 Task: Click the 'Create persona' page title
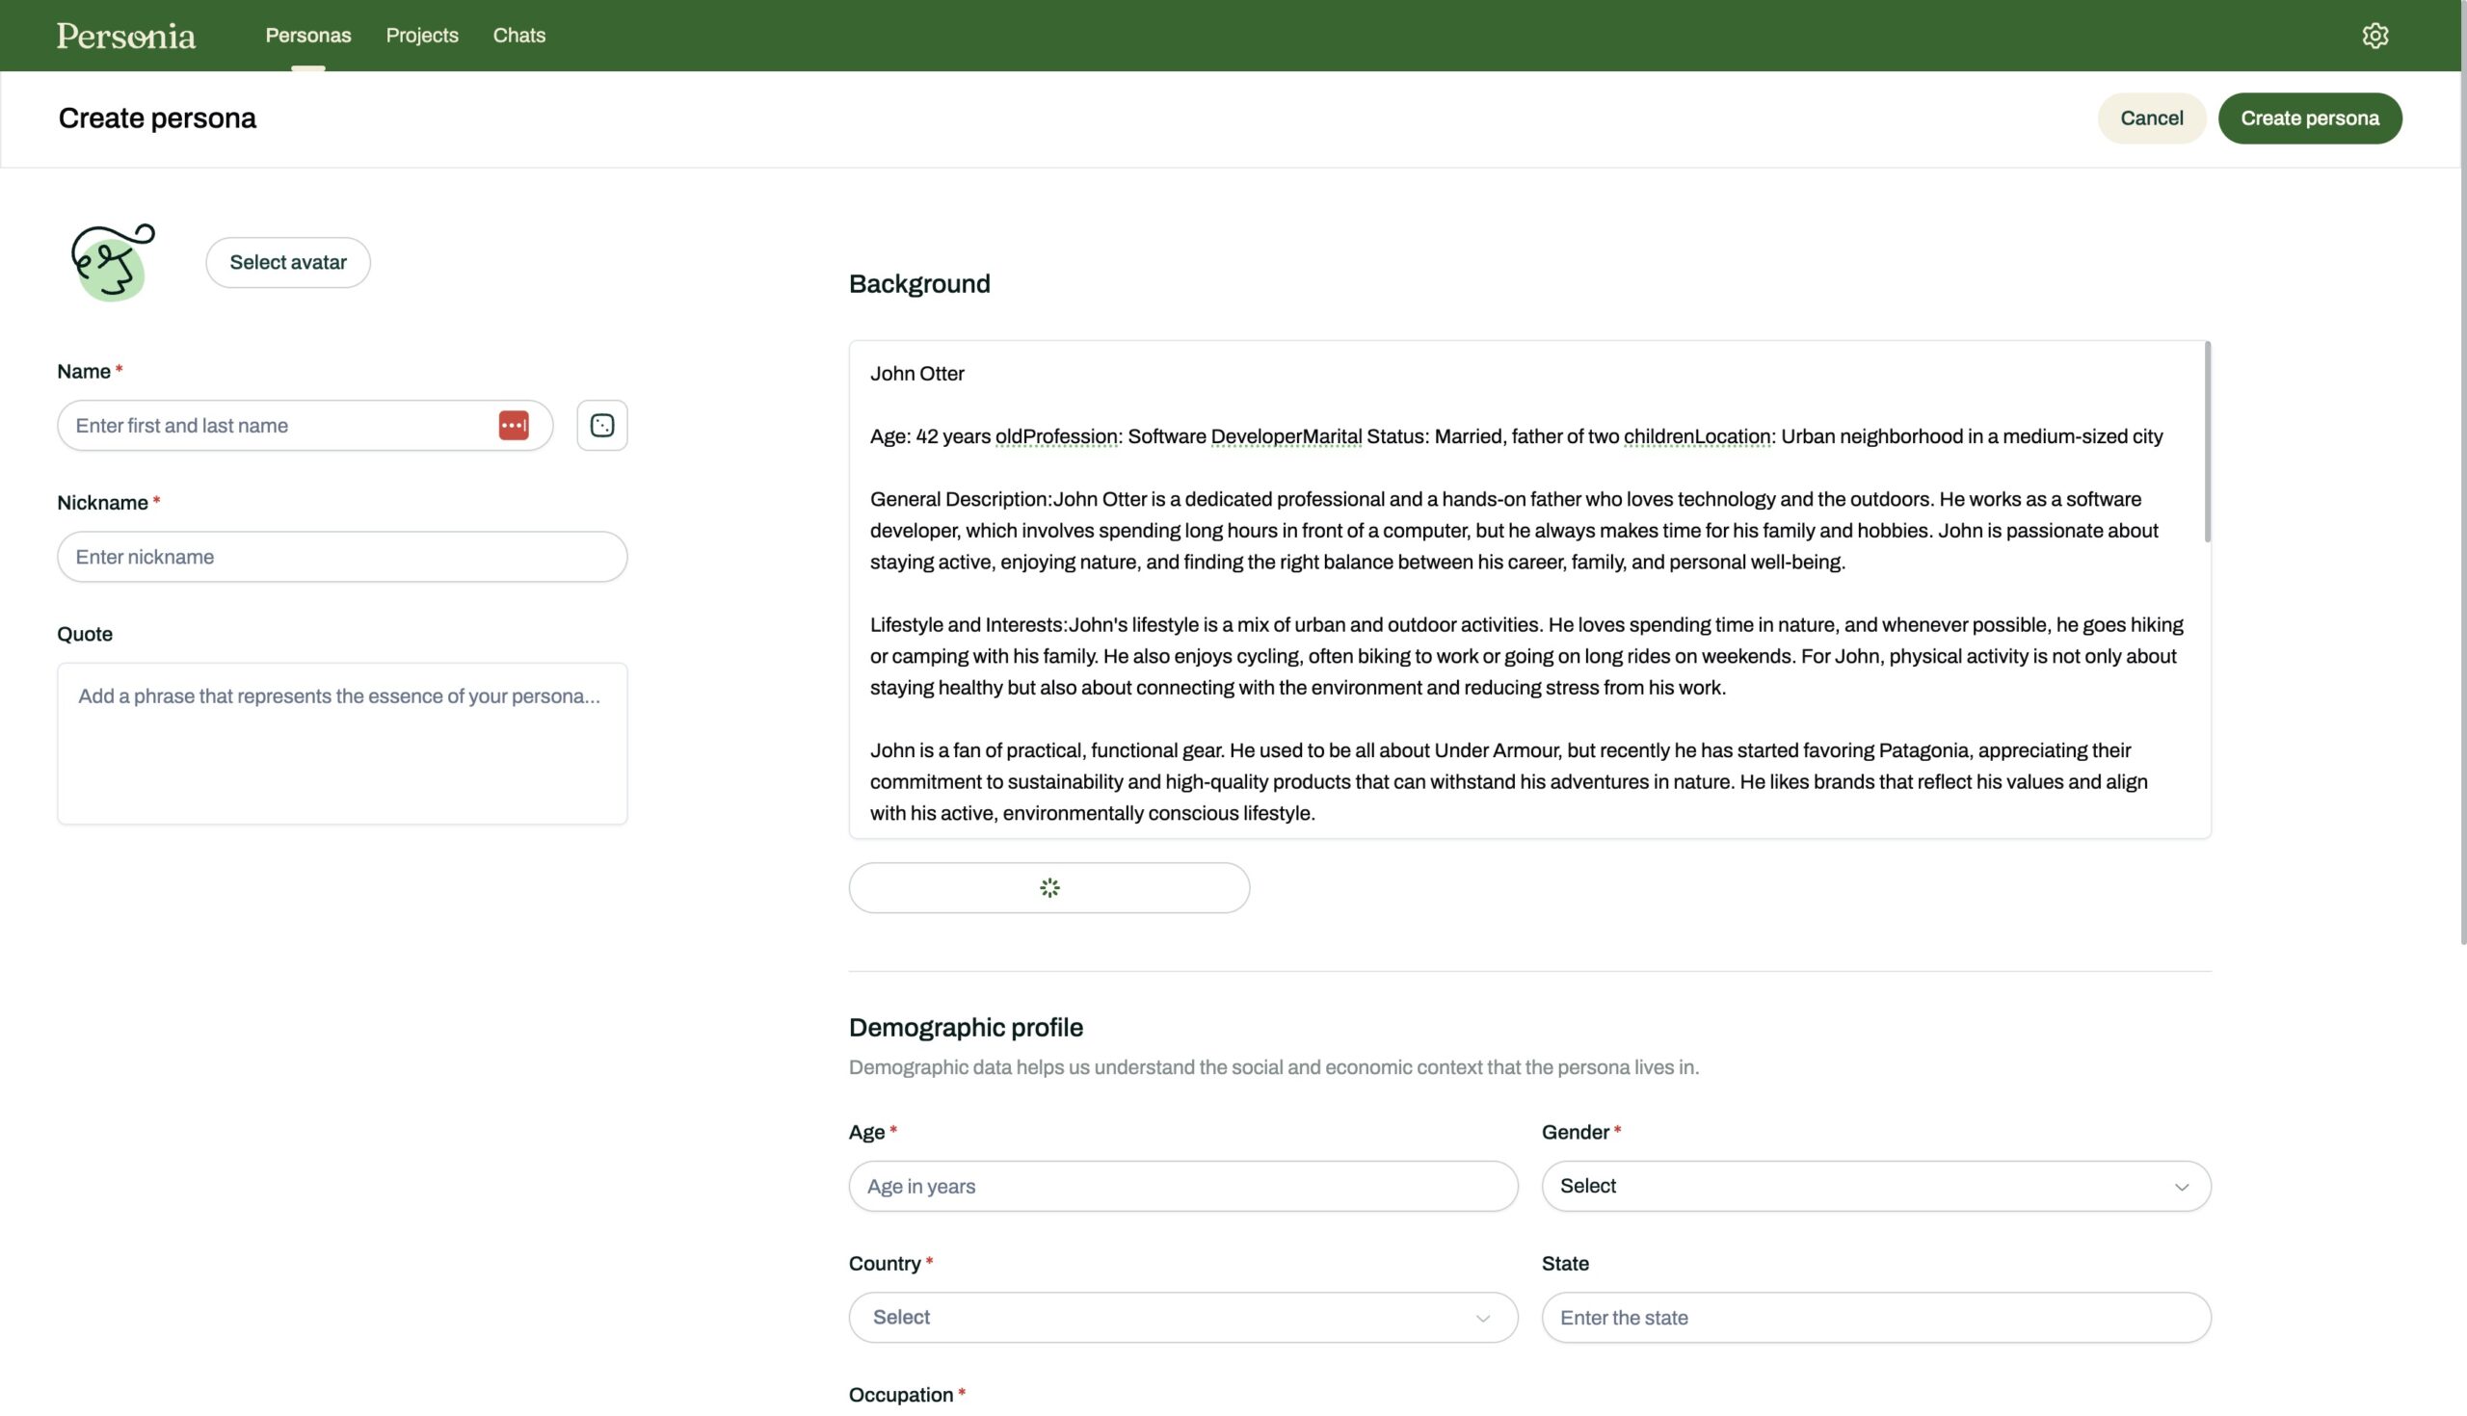pyautogui.click(x=158, y=118)
